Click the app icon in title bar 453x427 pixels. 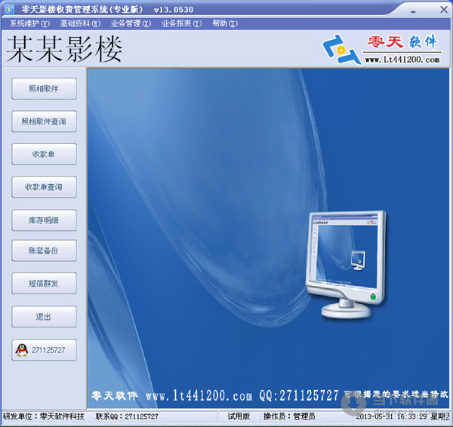click(9, 10)
